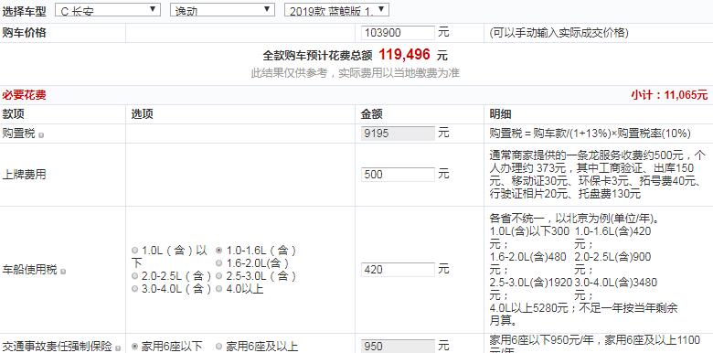This screenshot has height=353, width=713.
Task: Click the 此结果仅供参考 disclaimer text
Action: [356, 73]
